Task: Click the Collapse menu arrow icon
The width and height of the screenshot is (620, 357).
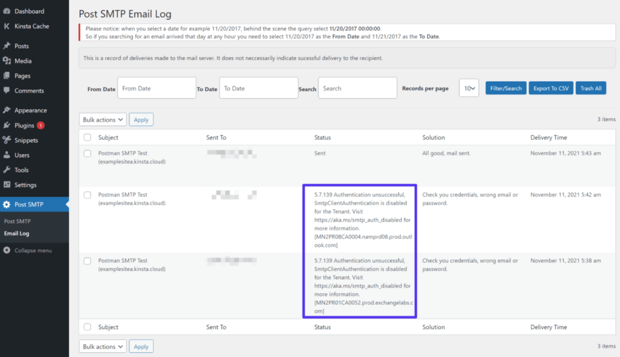Action: [x=7, y=251]
